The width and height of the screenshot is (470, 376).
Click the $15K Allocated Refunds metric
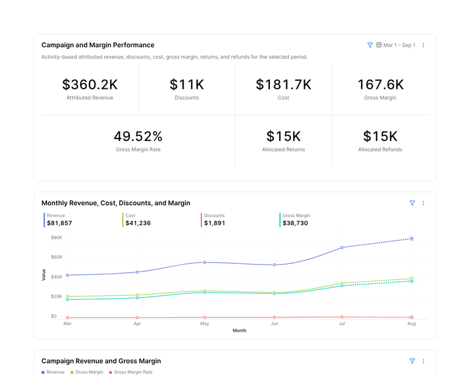click(x=381, y=141)
